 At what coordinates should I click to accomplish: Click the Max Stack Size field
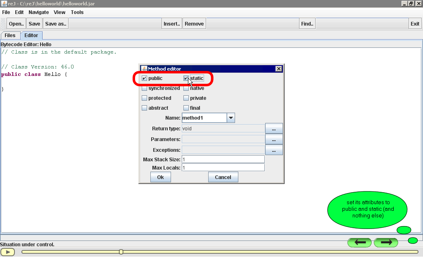(x=223, y=160)
